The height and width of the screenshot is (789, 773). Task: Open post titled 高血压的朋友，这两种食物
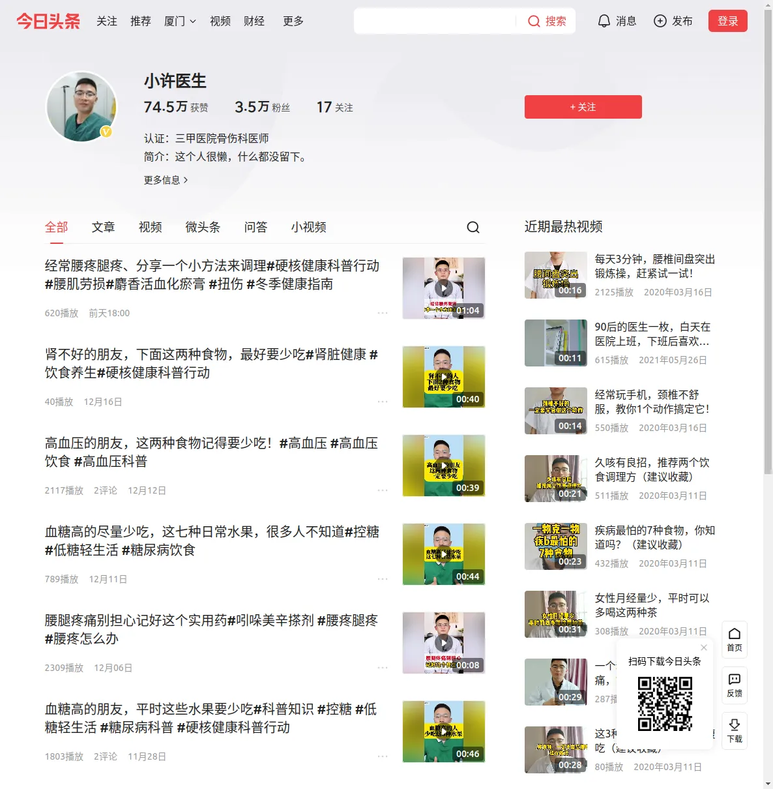[211, 452]
